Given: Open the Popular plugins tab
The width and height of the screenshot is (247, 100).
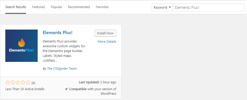Looking at the screenshot, I should point(56,7).
